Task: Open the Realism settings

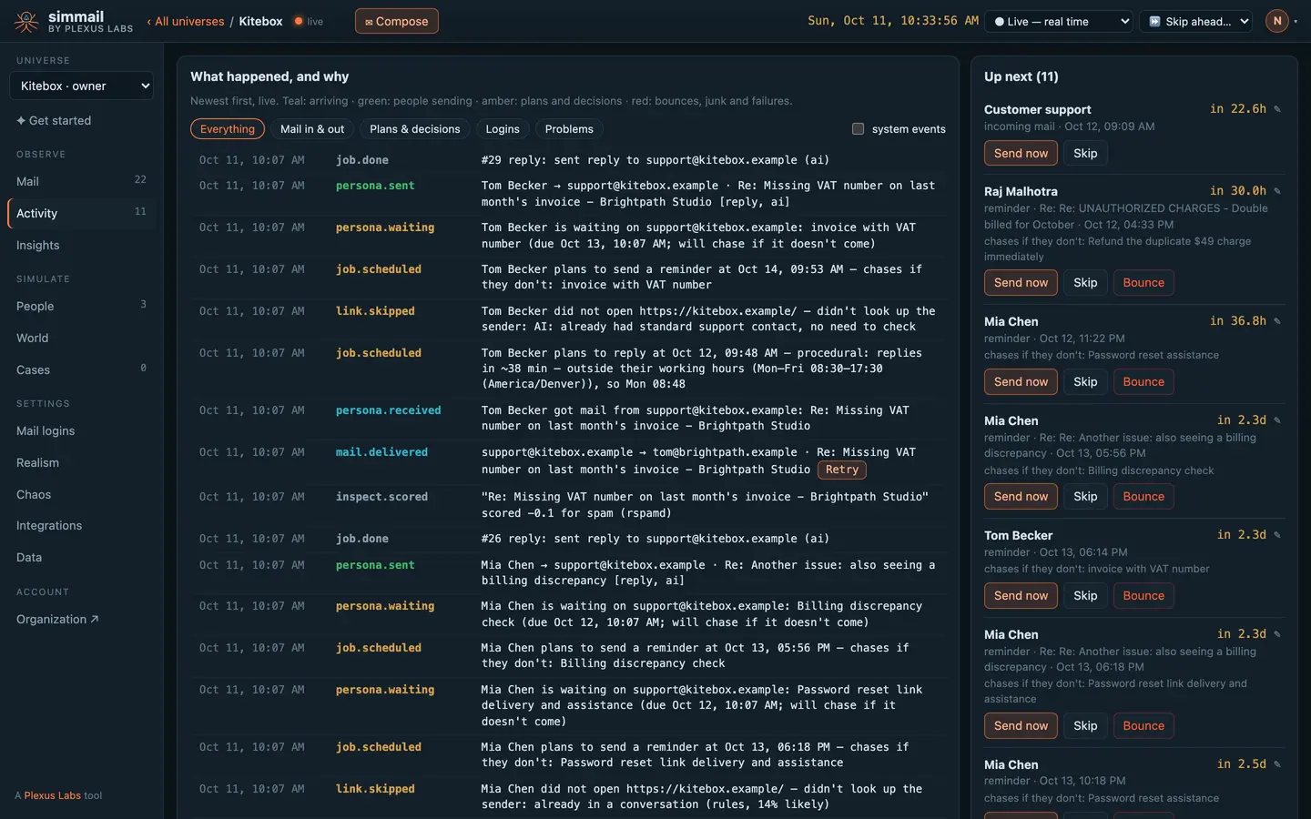Action: click(x=81, y=462)
